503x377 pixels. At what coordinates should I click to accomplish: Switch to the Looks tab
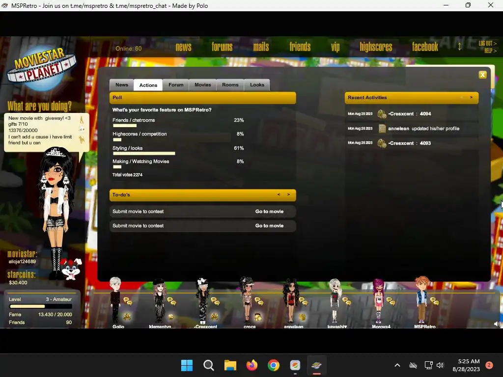click(257, 85)
